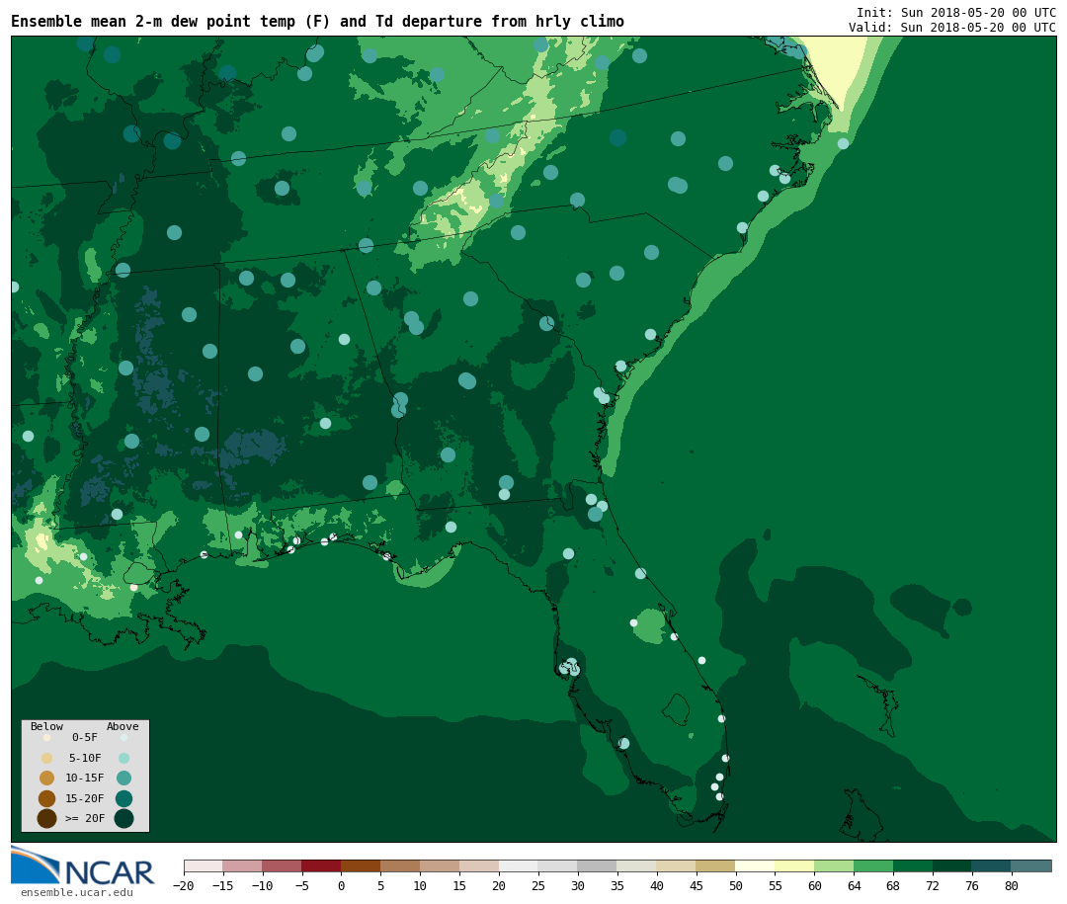The width and height of the screenshot is (1067, 904).
Task: Pick the brown swatch between 0 and 5
Action: click(x=361, y=865)
